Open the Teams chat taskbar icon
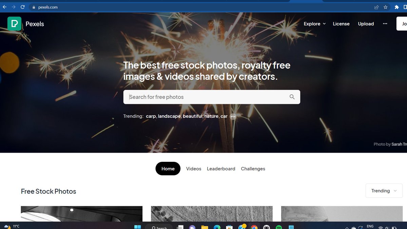 (x=192, y=227)
